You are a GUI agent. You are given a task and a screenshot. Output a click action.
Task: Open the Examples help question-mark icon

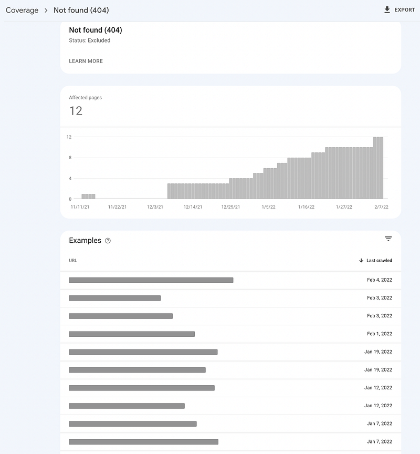(108, 241)
